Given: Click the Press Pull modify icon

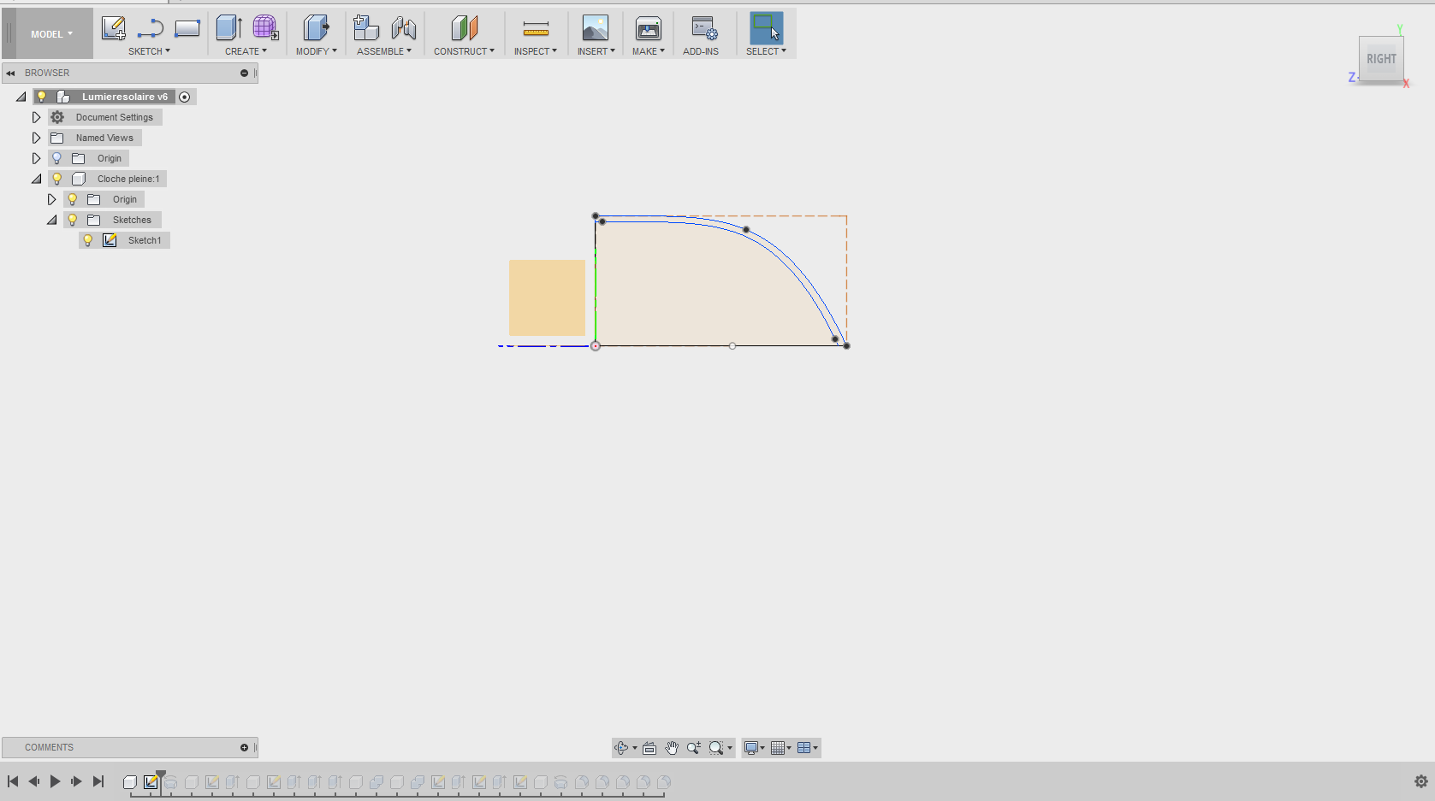Looking at the screenshot, I should pyautogui.click(x=316, y=28).
